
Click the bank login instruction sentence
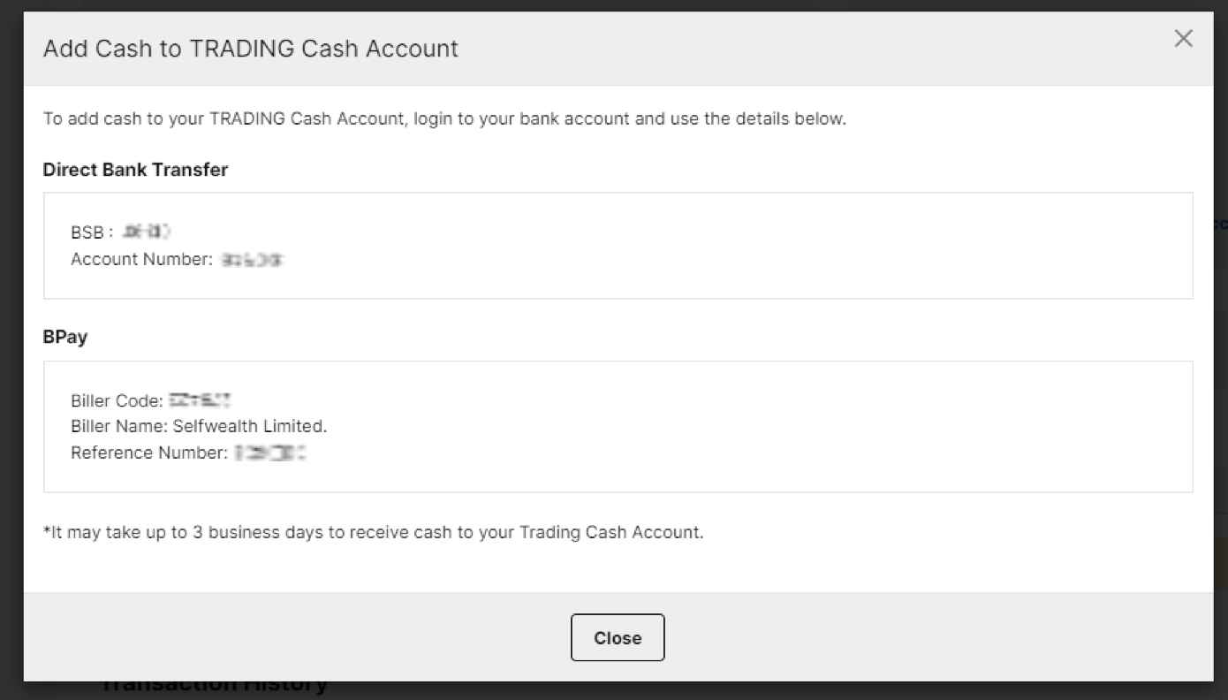[x=444, y=118]
